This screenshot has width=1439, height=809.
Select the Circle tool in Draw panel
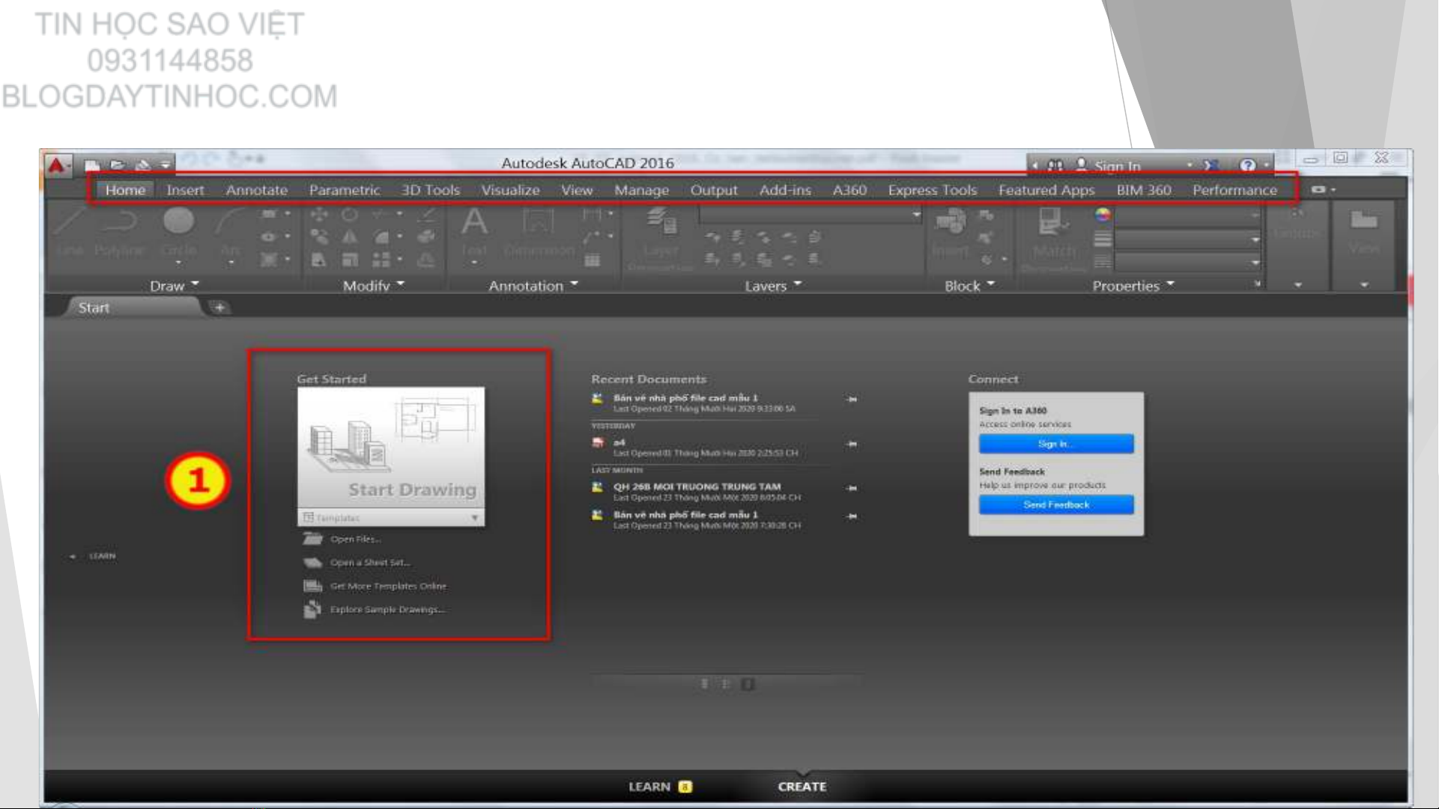click(178, 231)
